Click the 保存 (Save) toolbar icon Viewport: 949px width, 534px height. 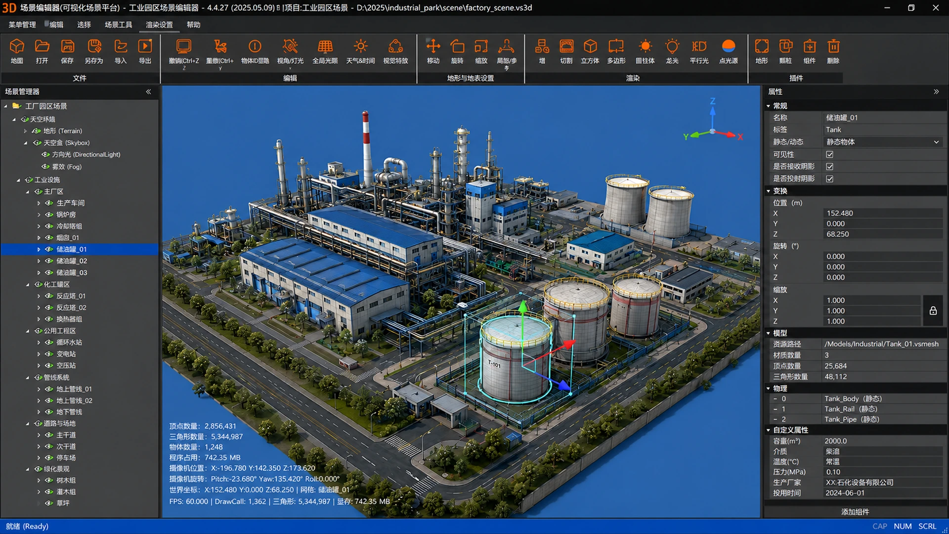(67, 46)
